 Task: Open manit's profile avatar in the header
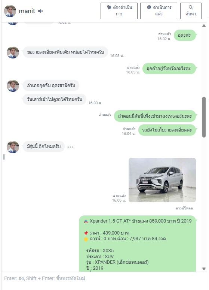10,11
